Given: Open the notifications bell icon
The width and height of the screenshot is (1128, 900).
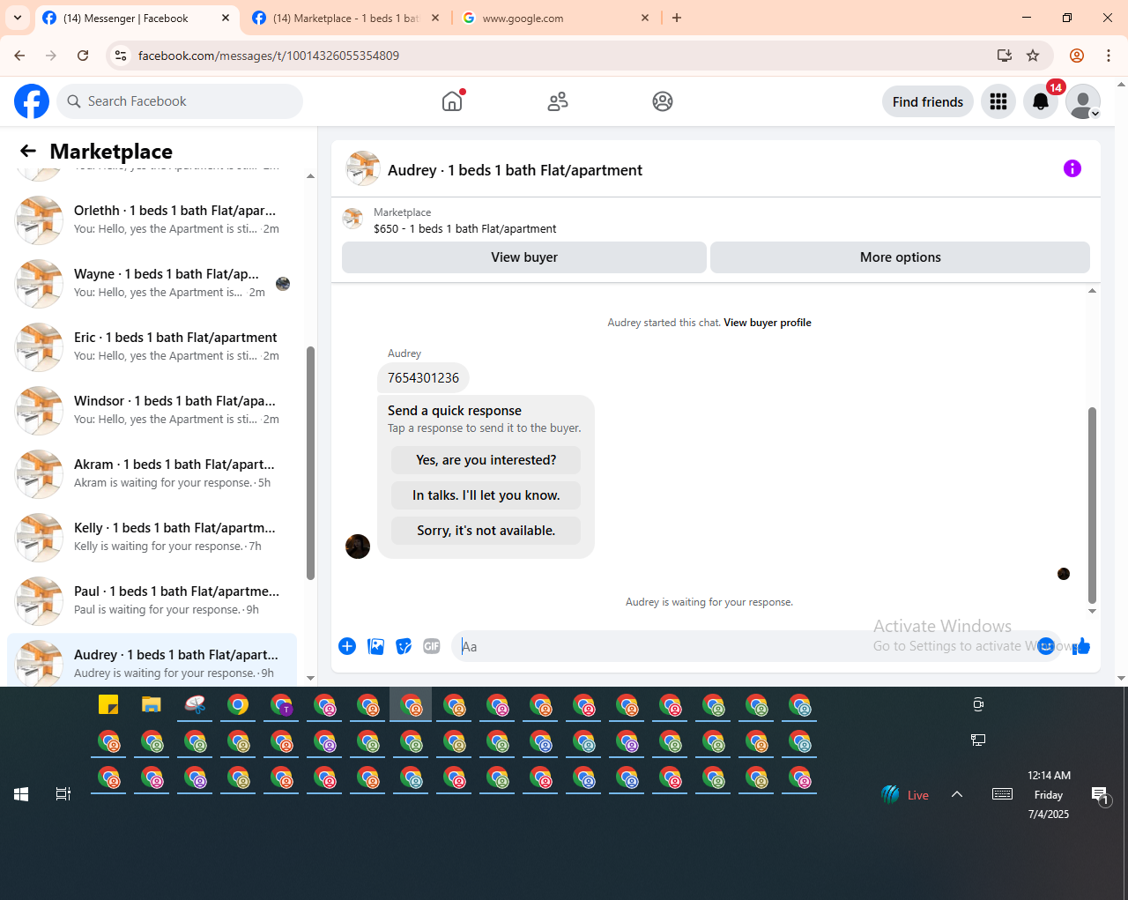Looking at the screenshot, I should coord(1041,101).
